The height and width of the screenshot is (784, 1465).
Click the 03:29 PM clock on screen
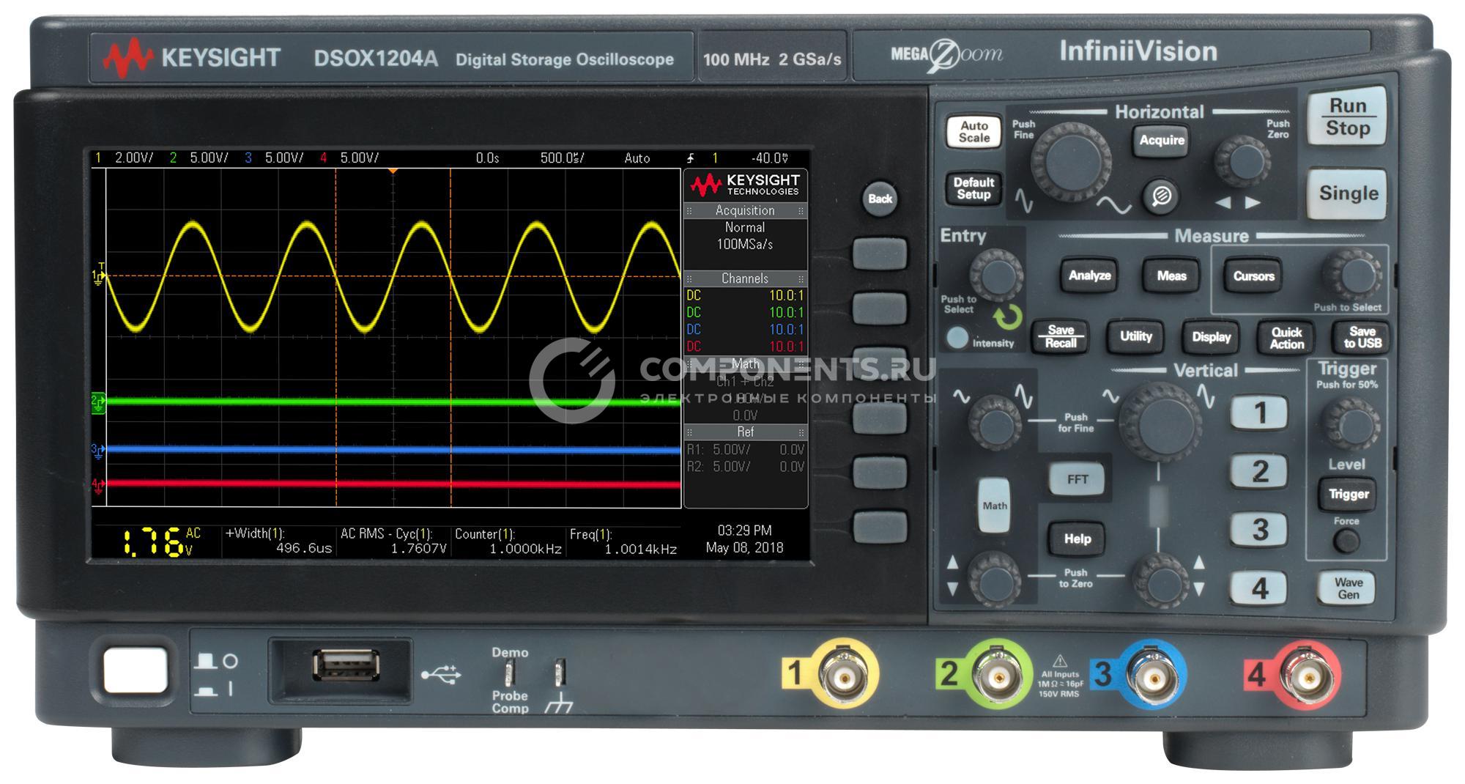point(744,530)
